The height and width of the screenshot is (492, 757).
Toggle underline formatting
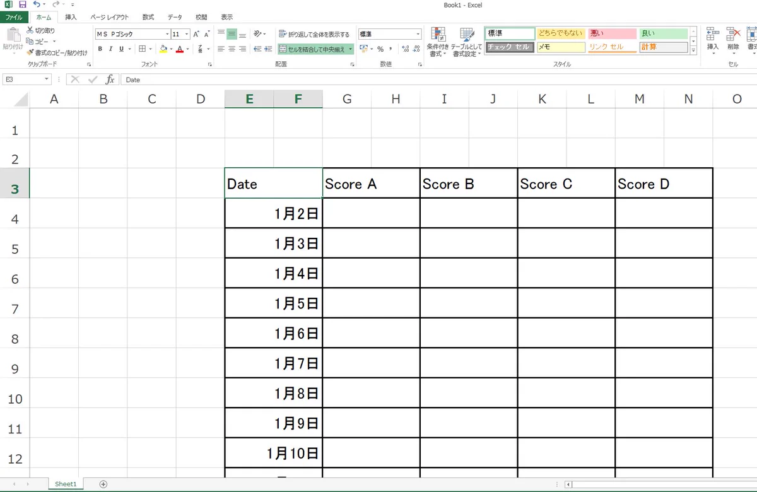click(121, 49)
